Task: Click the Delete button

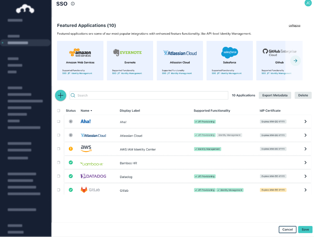Action: click(303, 95)
